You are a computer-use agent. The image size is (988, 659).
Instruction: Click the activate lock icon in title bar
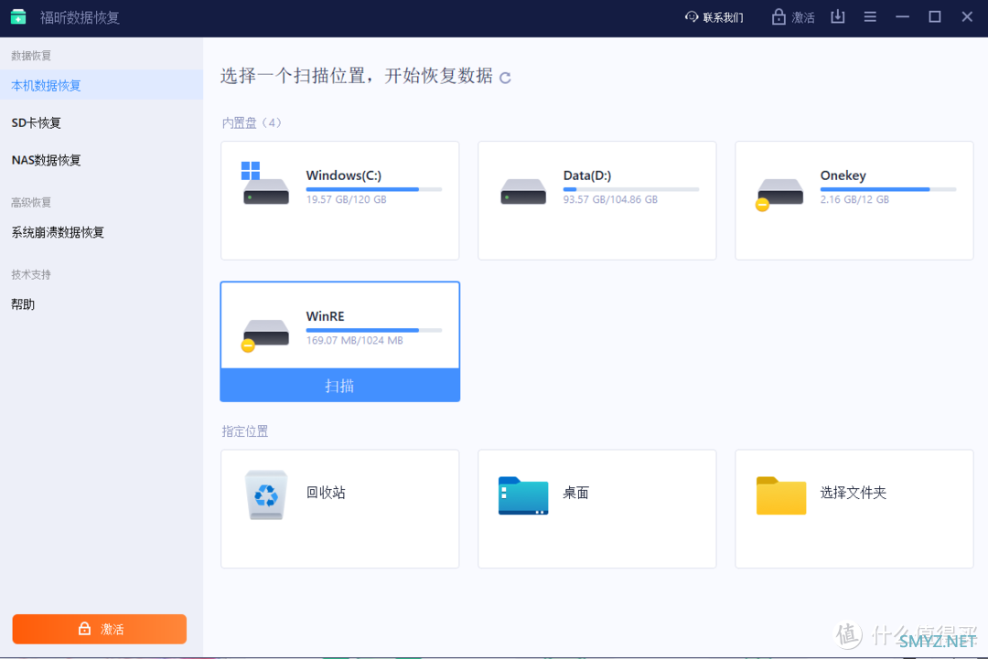pyautogui.click(x=779, y=17)
